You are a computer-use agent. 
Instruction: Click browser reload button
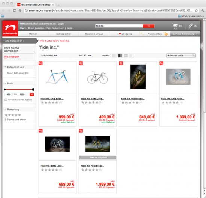(15, 10)
